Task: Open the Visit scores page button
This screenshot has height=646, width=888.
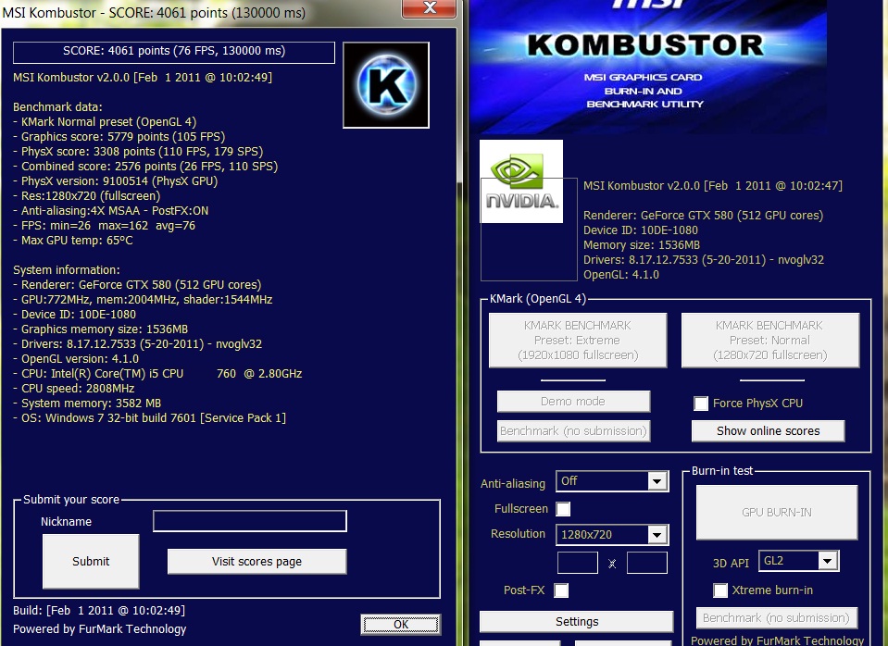Action: 256,561
